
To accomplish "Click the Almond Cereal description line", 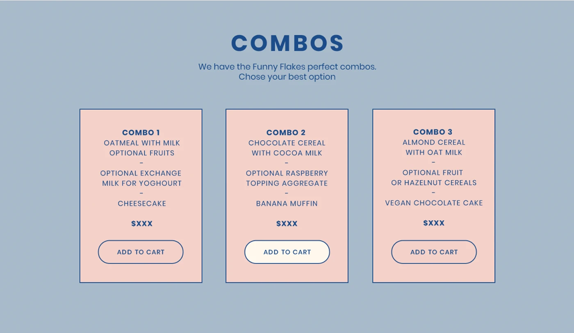I will 434,142.
